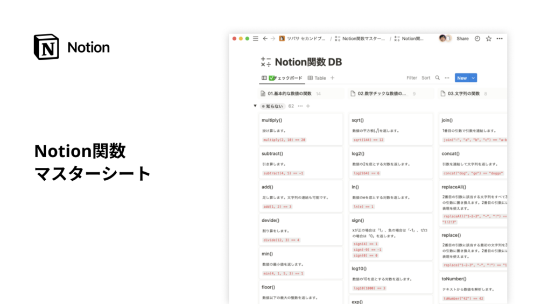The height and width of the screenshot is (304, 541).
Task: Open the replace() card
Action: point(473,250)
